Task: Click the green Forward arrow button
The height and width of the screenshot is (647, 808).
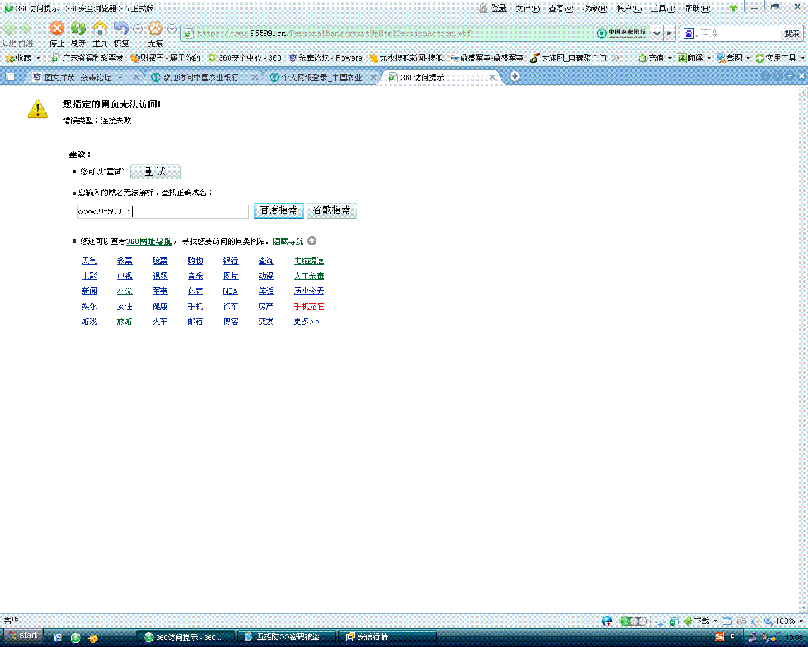Action: [26, 29]
